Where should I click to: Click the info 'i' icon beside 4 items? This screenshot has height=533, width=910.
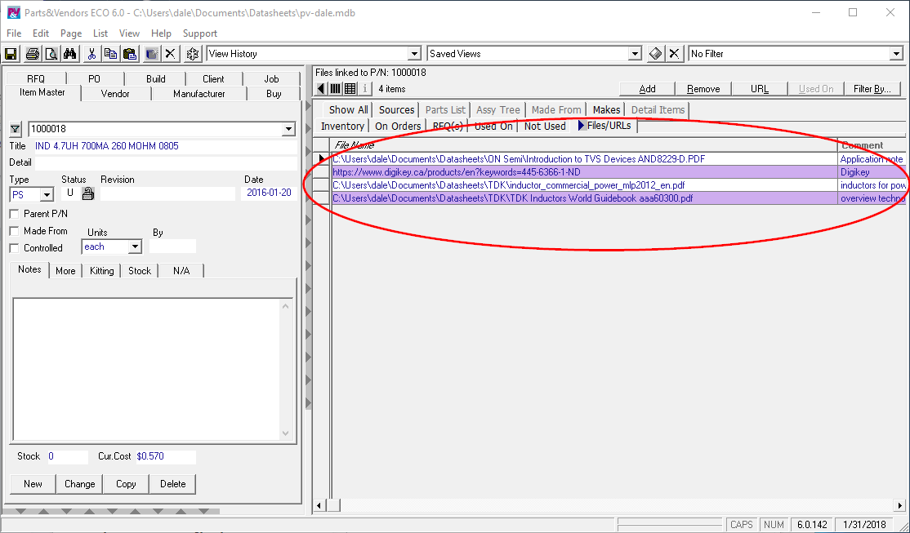click(x=364, y=89)
